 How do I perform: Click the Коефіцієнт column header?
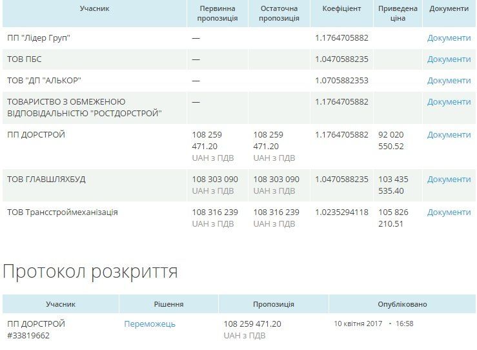pos(341,8)
